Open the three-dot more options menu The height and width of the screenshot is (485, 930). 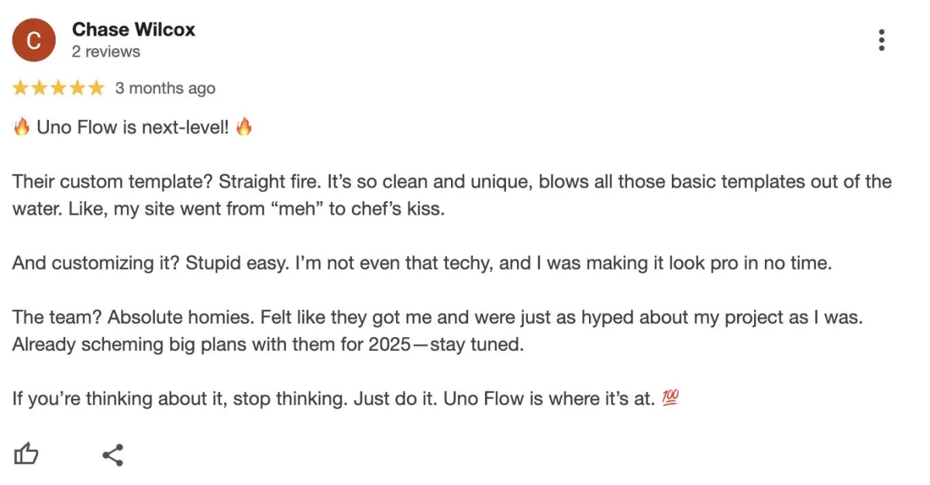click(881, 40)
